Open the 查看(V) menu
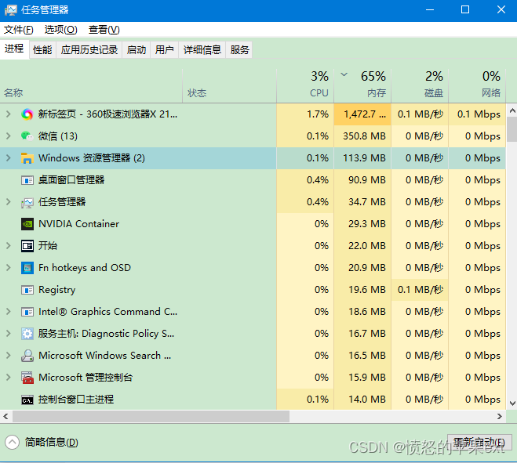 pos(104,30)
